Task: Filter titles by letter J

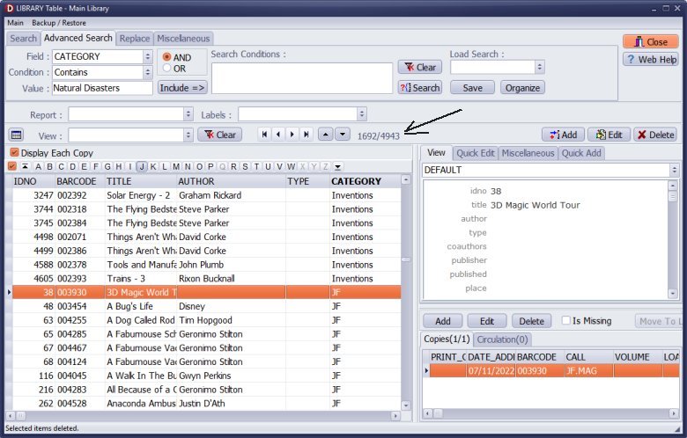Action: pos(142,166)
